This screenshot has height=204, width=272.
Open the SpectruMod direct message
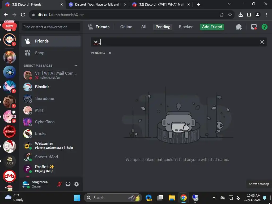point(51,157)
